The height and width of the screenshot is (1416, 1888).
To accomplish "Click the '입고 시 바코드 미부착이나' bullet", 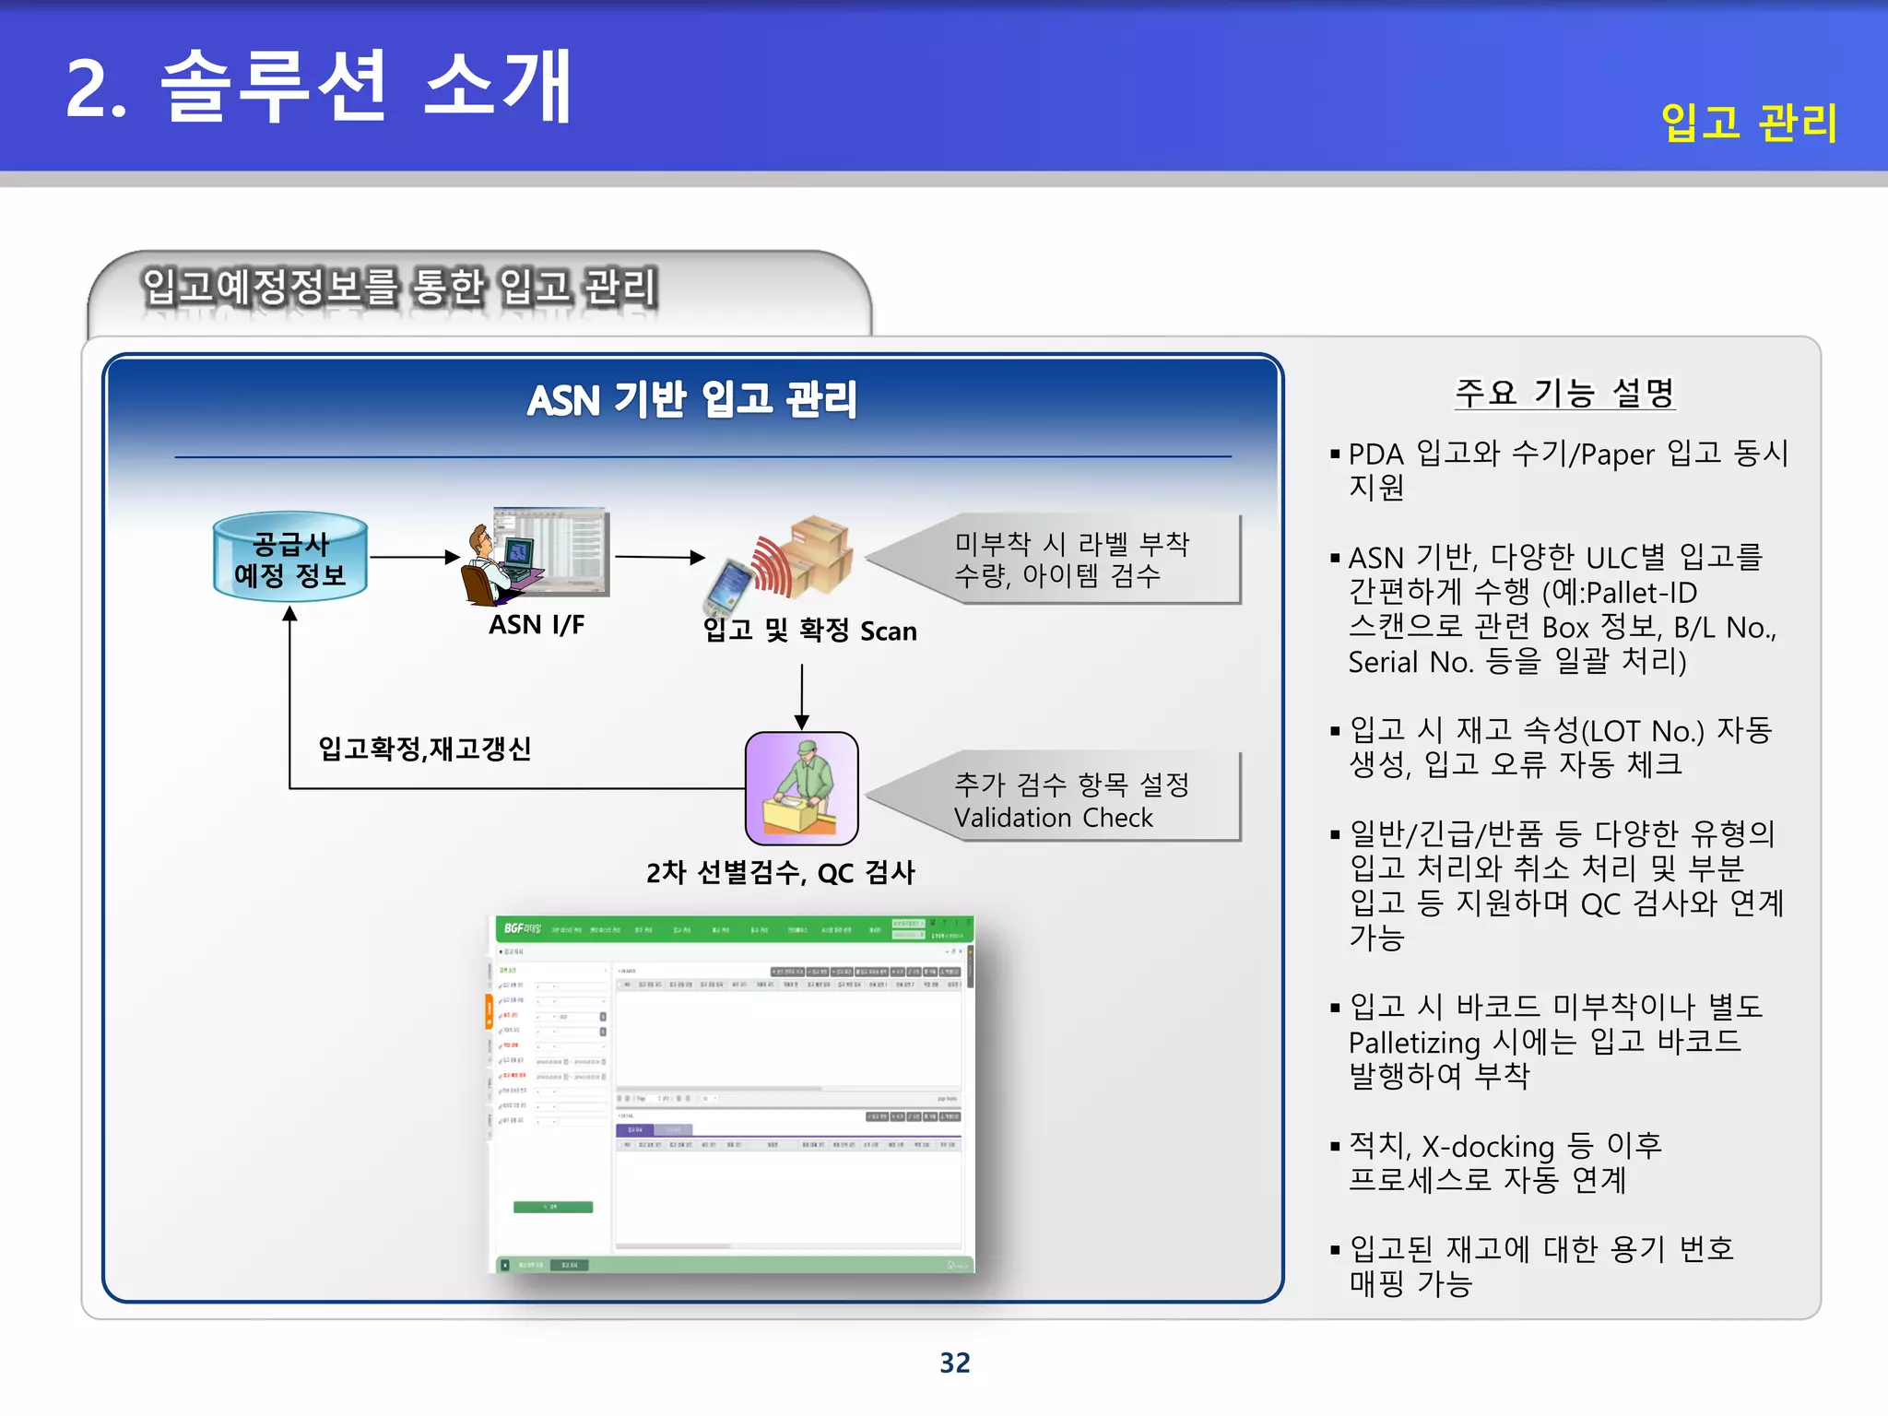I will pos(1547,1041).
